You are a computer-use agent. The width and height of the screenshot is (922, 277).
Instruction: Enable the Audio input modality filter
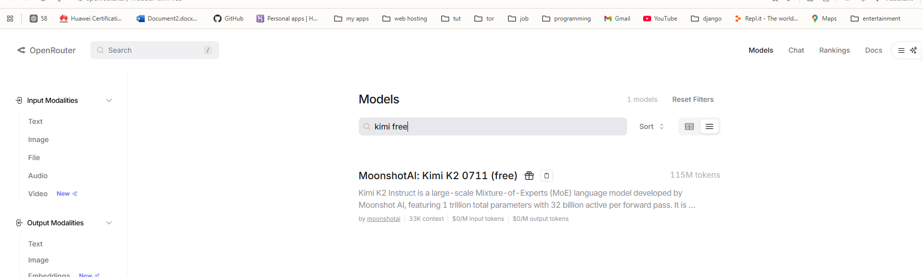(38, 176)
